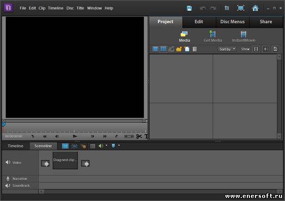Switch to the Timeline view button

(x=16, y=146)
